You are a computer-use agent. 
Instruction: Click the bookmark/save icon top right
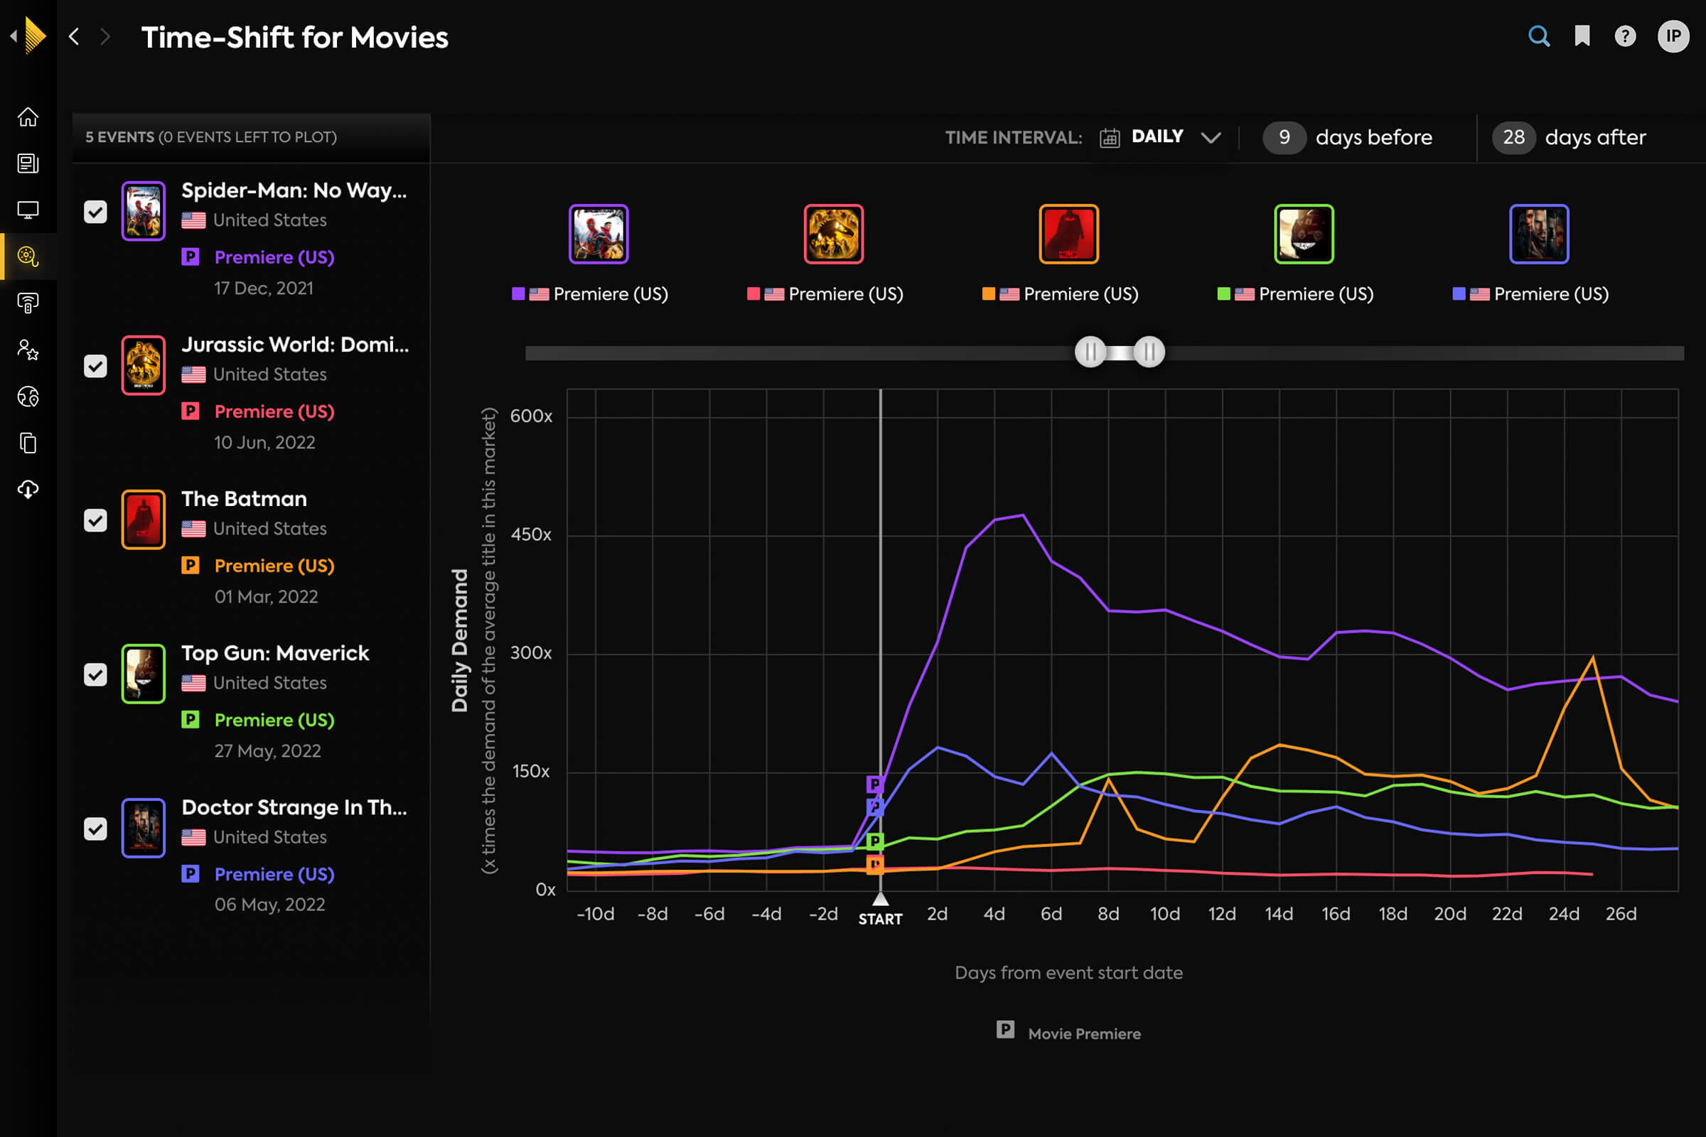pyautogui.click(x=1583, y=36)
